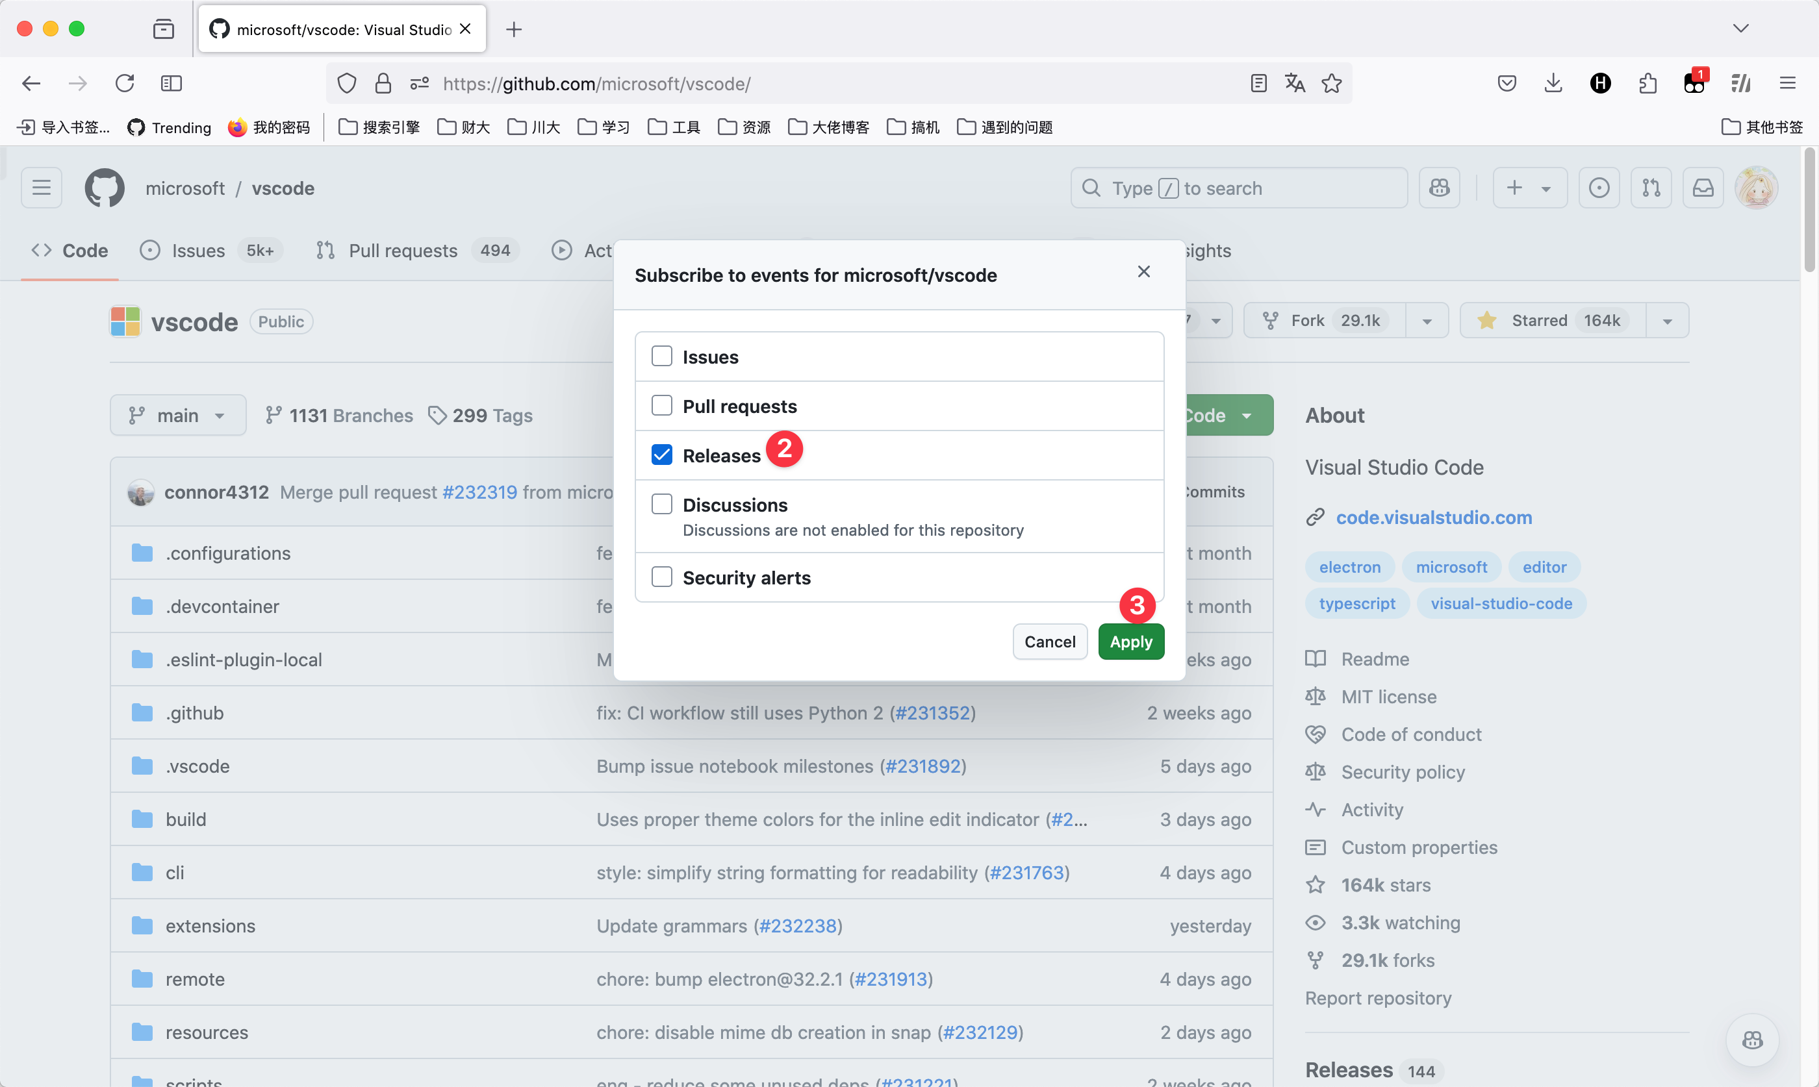The image size is (1819, 1087).
Task: Open the GitHub hamburger navigation menu
Action: [x=42, y=188]
